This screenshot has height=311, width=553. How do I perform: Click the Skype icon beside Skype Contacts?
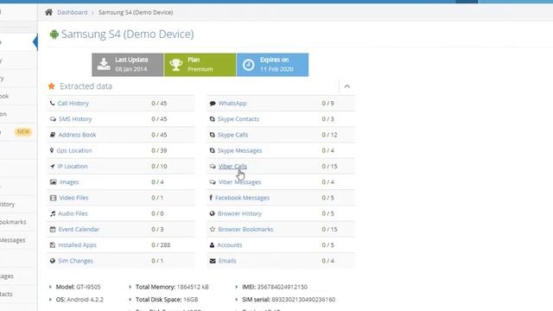point(212,119)
